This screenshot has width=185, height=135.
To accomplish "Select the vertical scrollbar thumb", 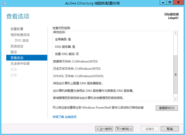I will (x=176, y=75).
